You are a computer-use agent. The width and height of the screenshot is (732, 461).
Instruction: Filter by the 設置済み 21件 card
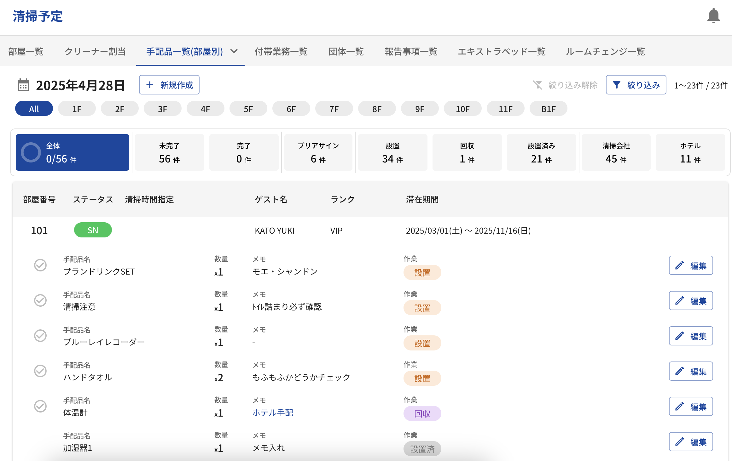[x=541, y=152]
